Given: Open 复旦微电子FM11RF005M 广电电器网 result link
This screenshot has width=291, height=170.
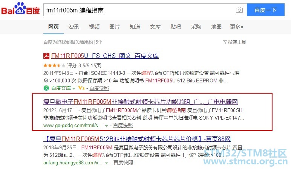Looking at the screenshot, I should pos(141,102).
